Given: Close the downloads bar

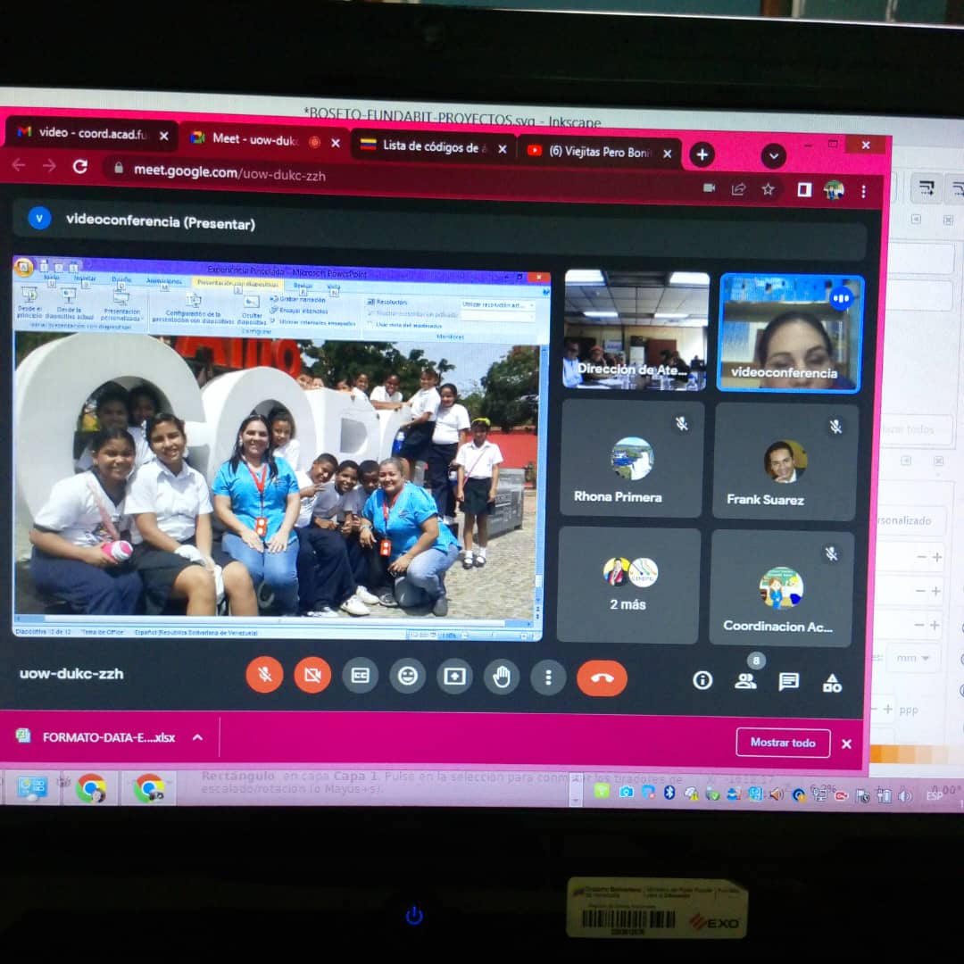Looking at the screenshot, I should click(846, 744).
